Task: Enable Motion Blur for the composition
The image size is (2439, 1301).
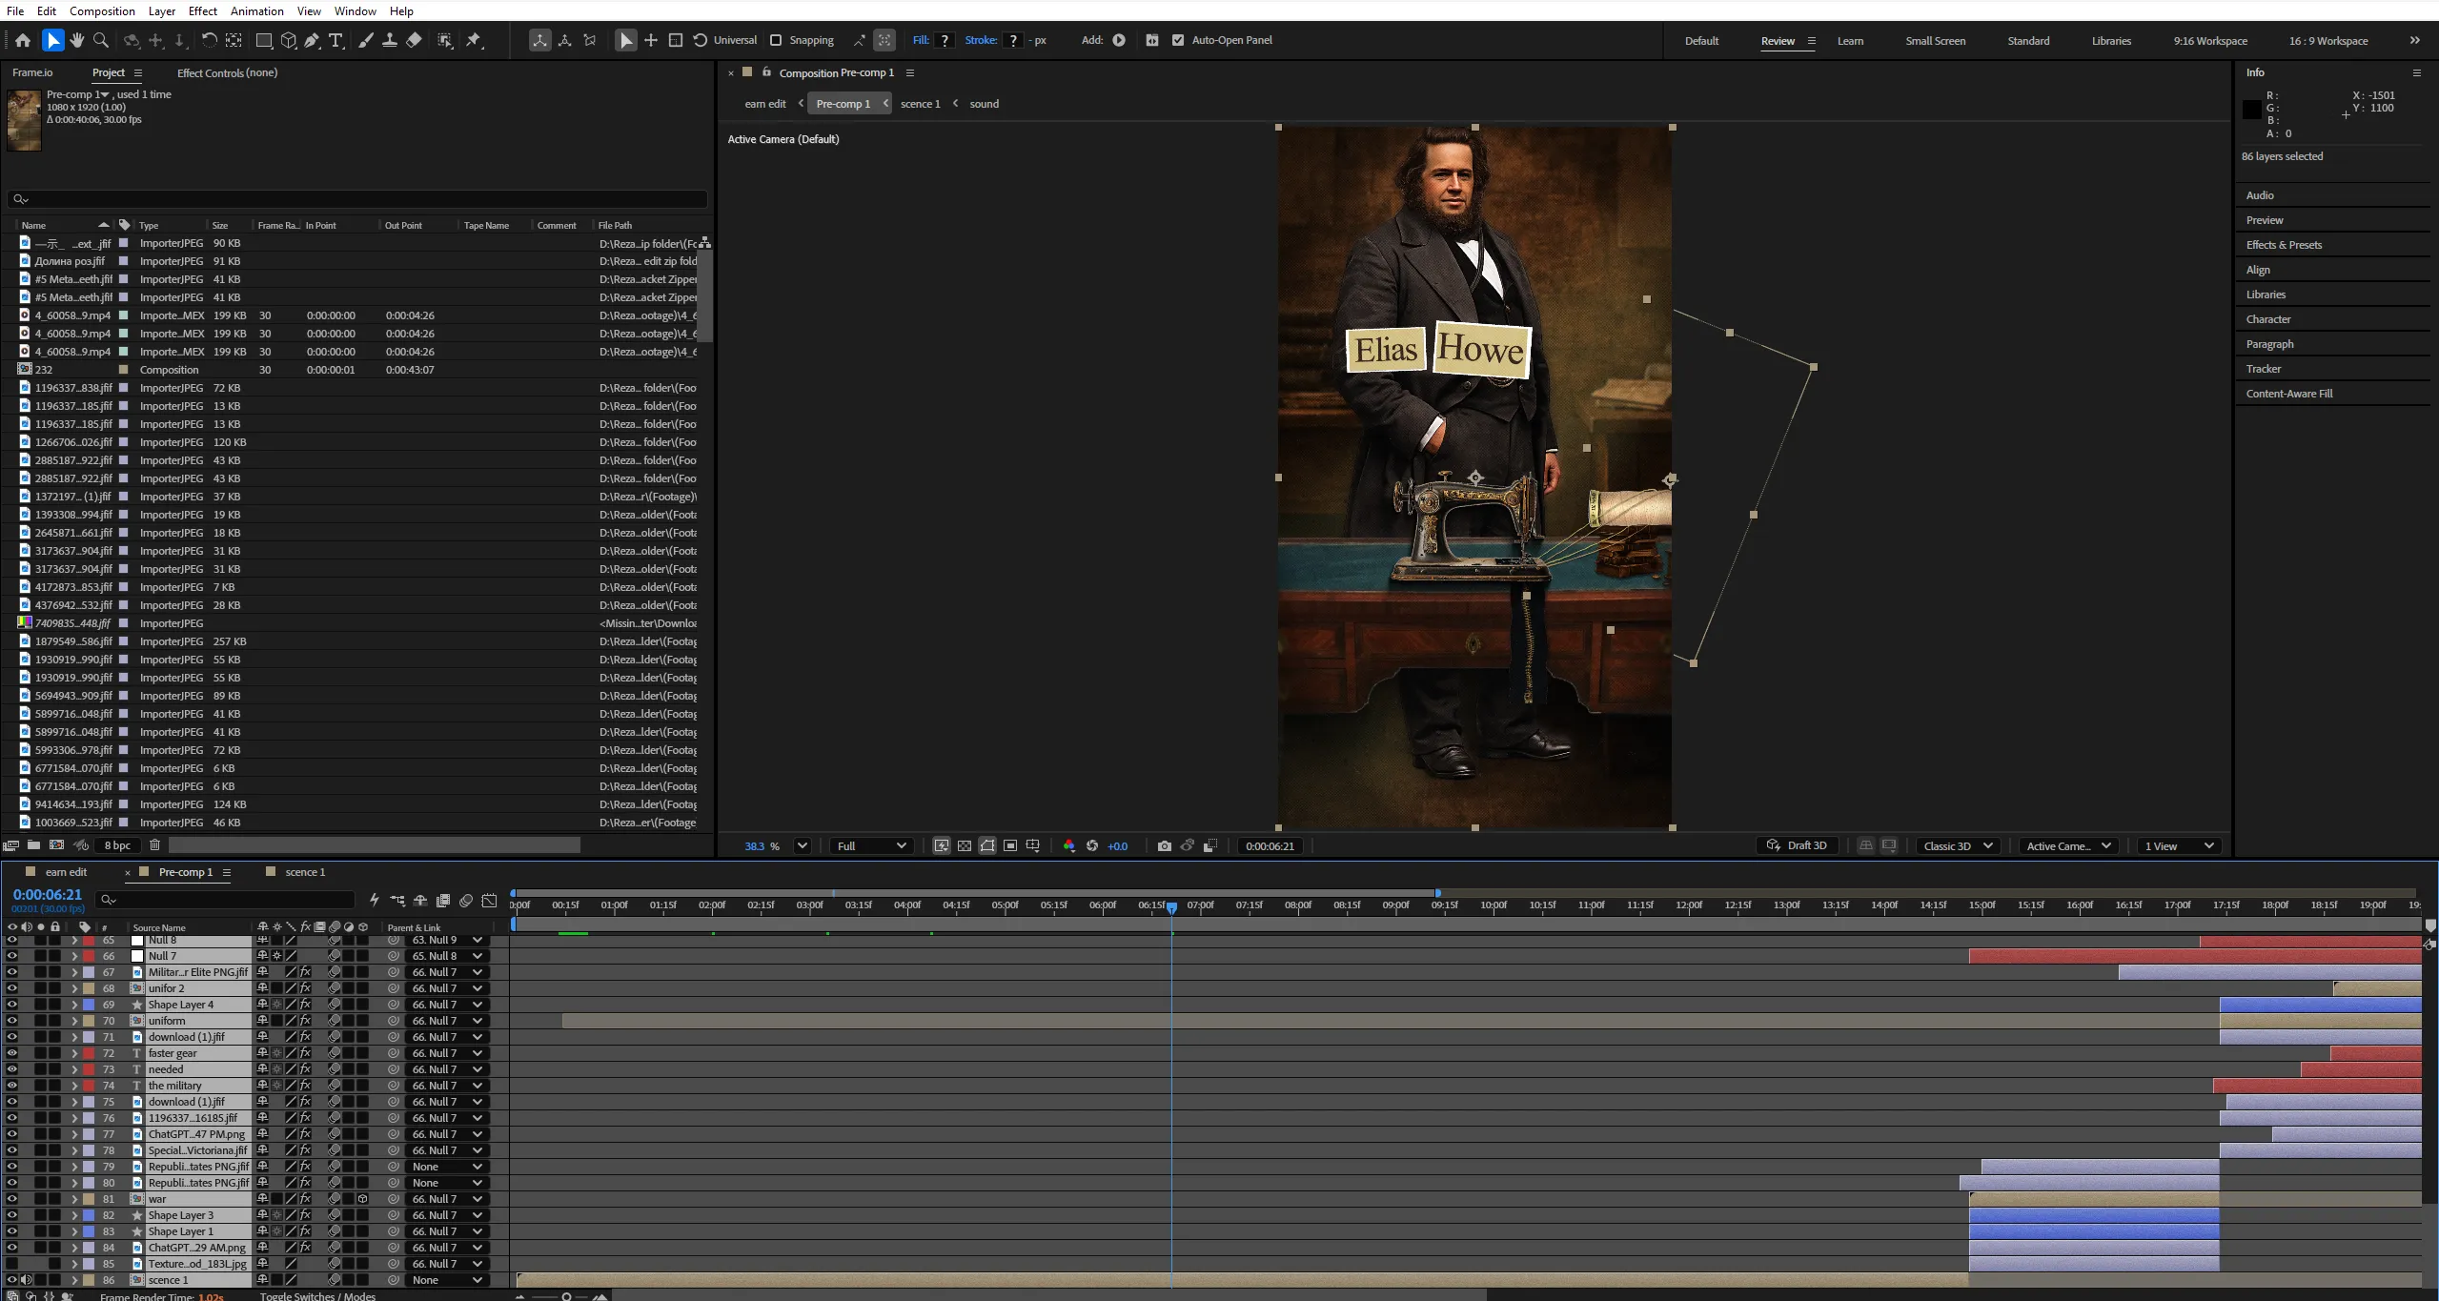Action: tap(466, 901)
